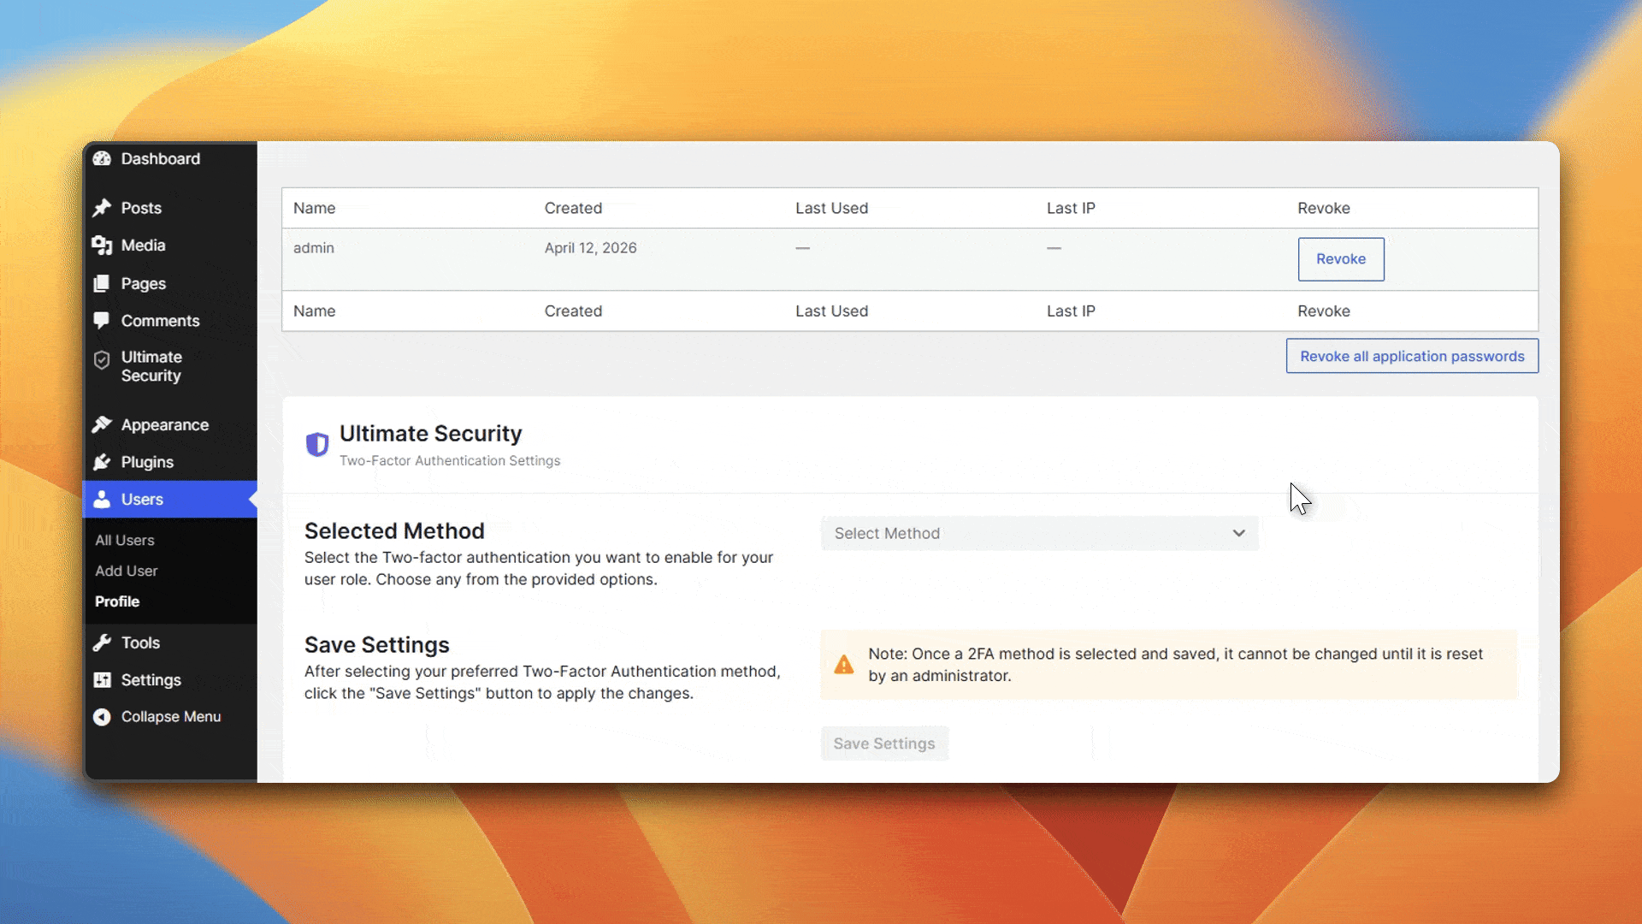1642x924 pixels.
Task: Click the Pages icon in sidebar
Action: click(x=102, y=283)
